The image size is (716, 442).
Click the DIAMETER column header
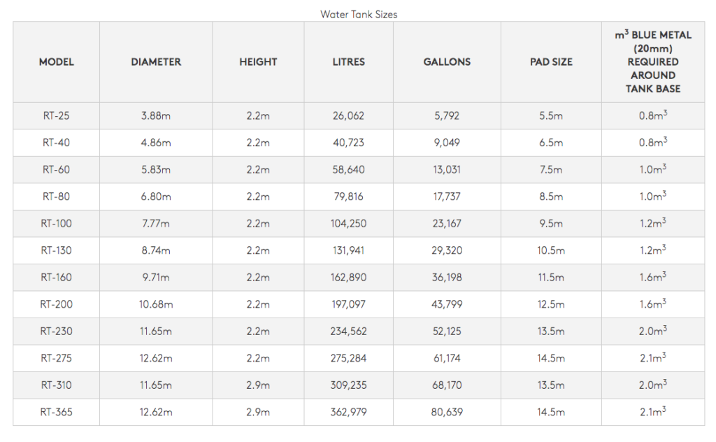coord(156,62)
